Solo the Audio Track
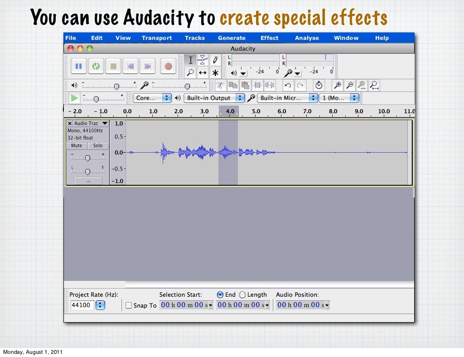The image size is (464, 357). [x=98, y=145]
